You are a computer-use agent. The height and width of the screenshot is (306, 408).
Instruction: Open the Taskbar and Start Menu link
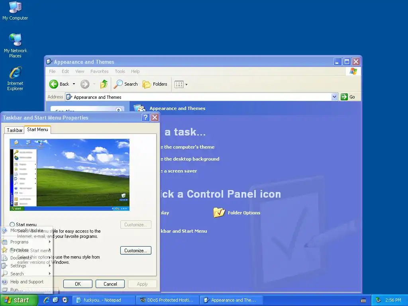point(184,231)
